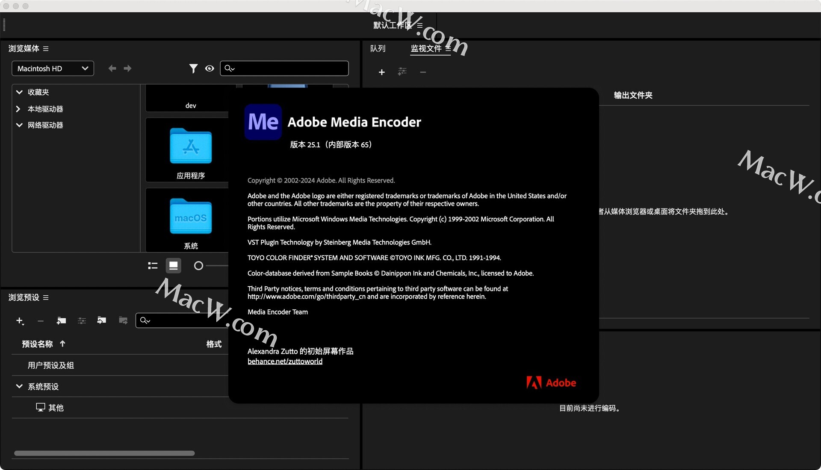
Task: Click the Alexandra Zutto splash credit text
Action: point(300,351)
